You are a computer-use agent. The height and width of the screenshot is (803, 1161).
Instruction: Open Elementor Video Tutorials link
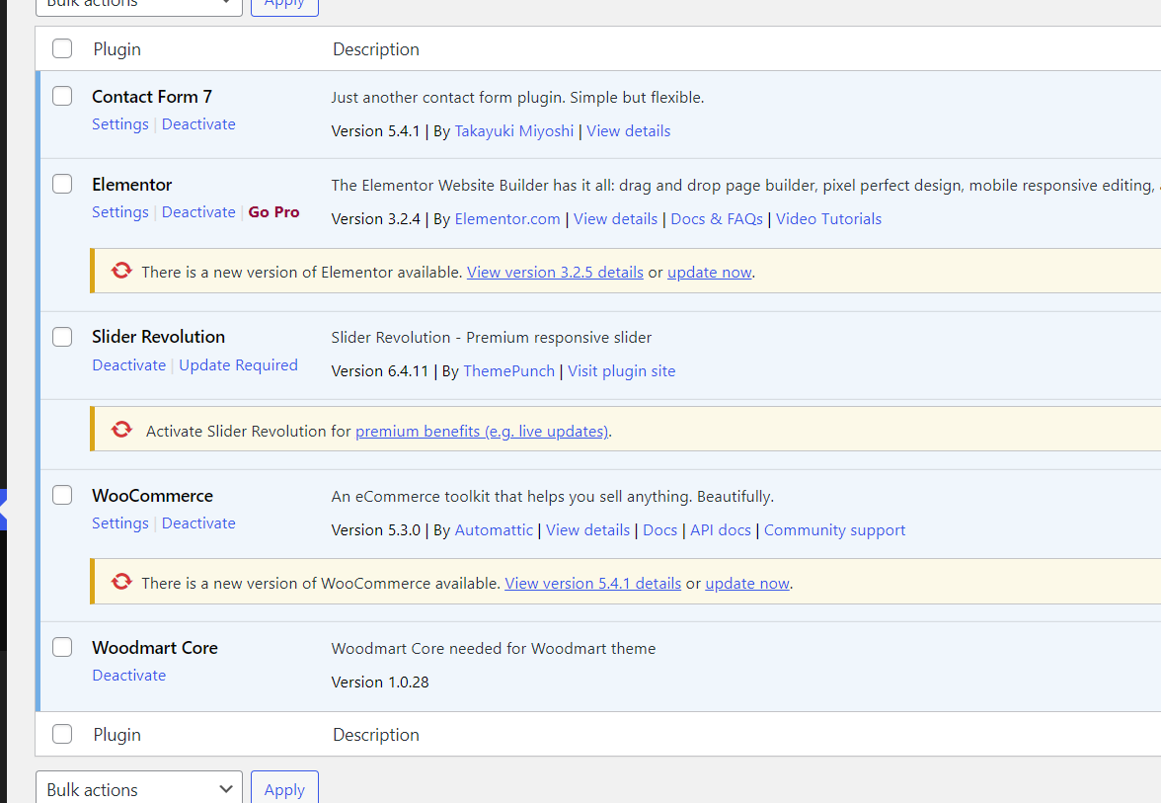point(828,219)
